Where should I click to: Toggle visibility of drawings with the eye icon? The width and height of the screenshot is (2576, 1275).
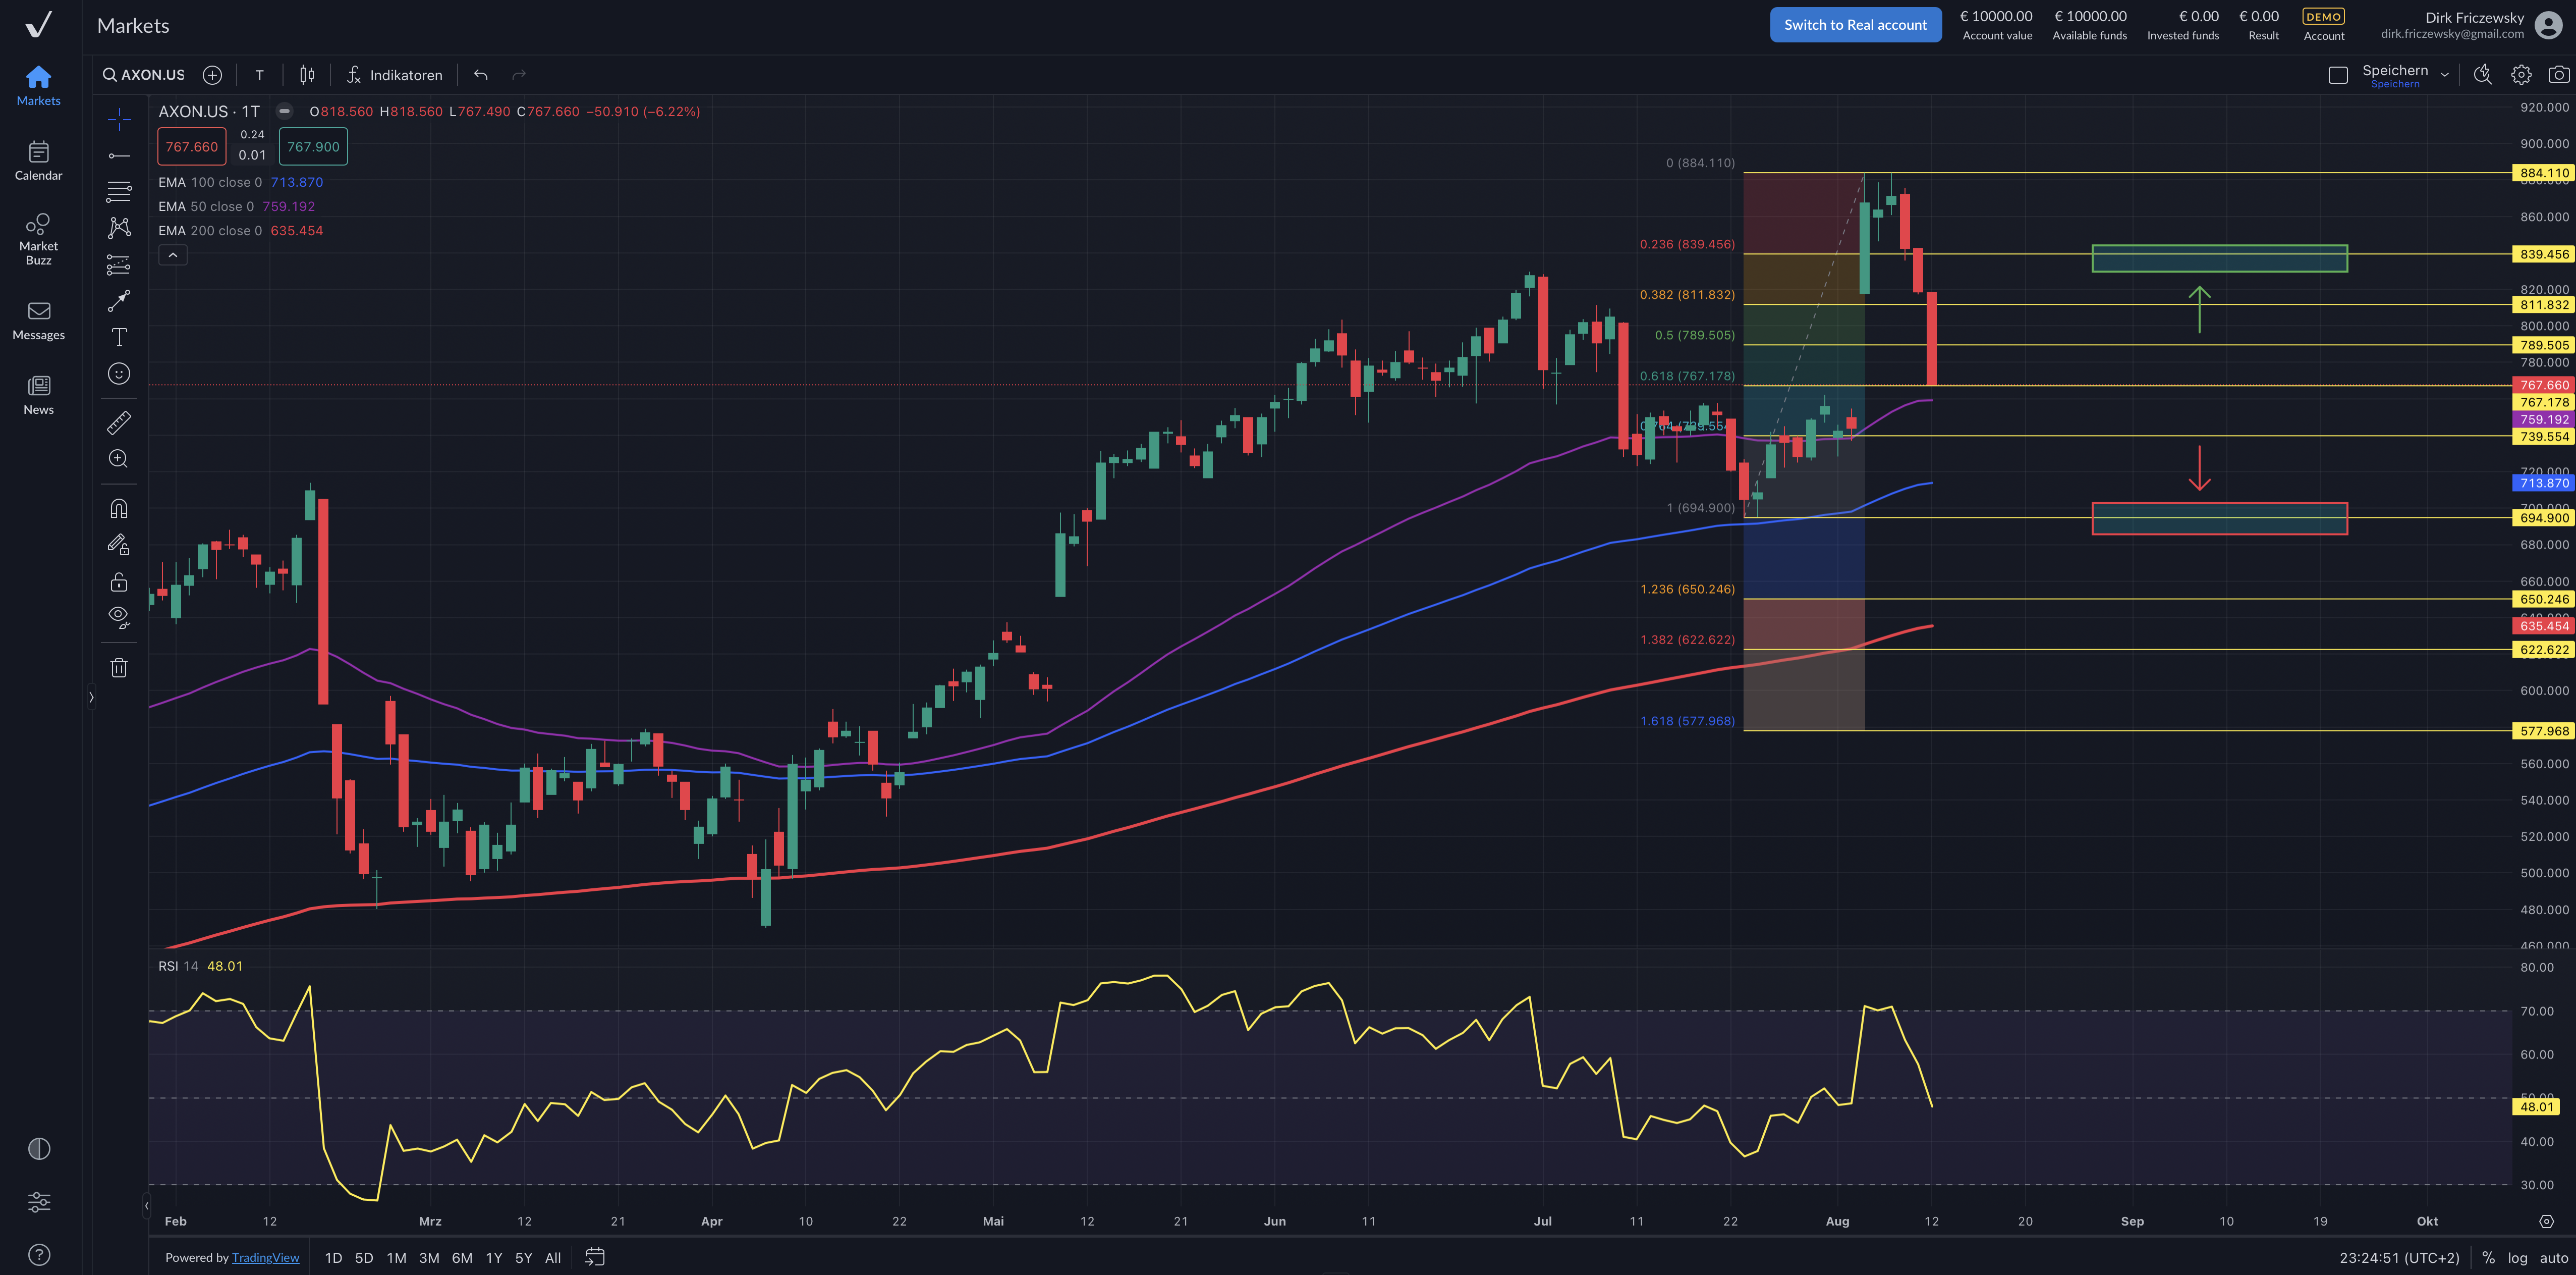[119, 616]
